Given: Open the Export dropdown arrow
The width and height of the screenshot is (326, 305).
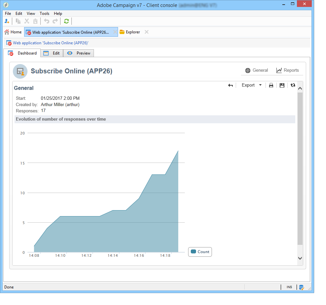Looking at the screenshot, I should [260, 85].
